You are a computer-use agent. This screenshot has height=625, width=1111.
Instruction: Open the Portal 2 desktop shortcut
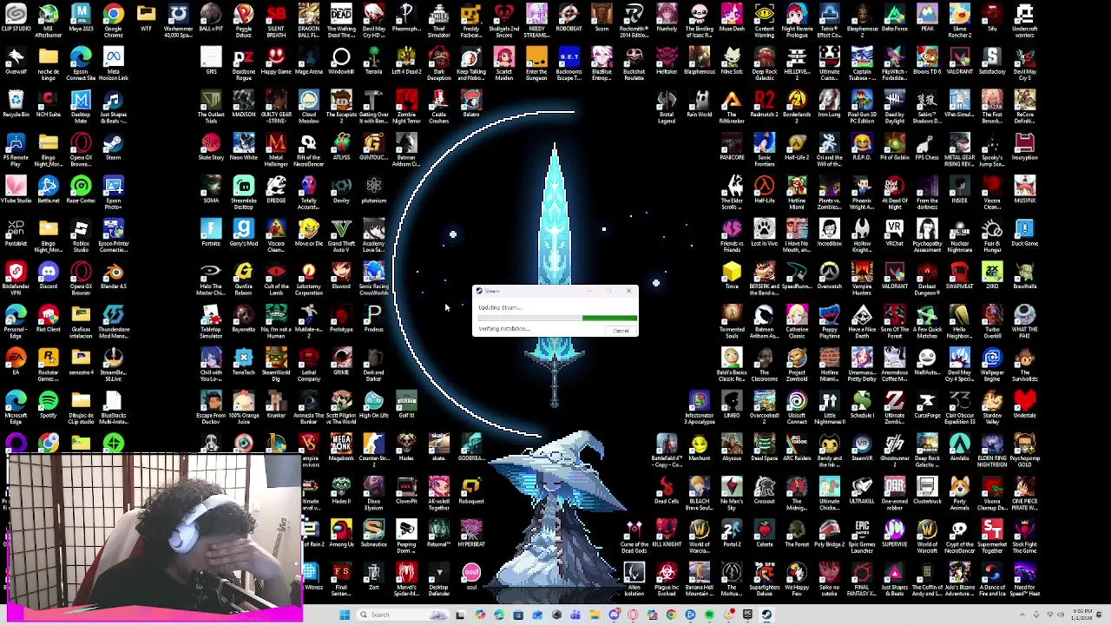(732, 534)
